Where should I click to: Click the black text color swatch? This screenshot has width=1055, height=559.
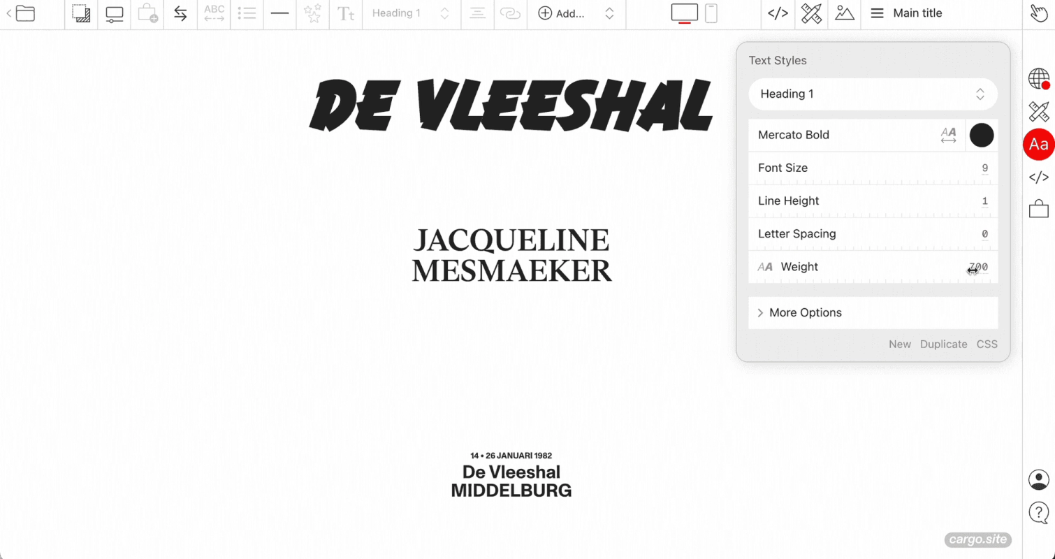982,135
